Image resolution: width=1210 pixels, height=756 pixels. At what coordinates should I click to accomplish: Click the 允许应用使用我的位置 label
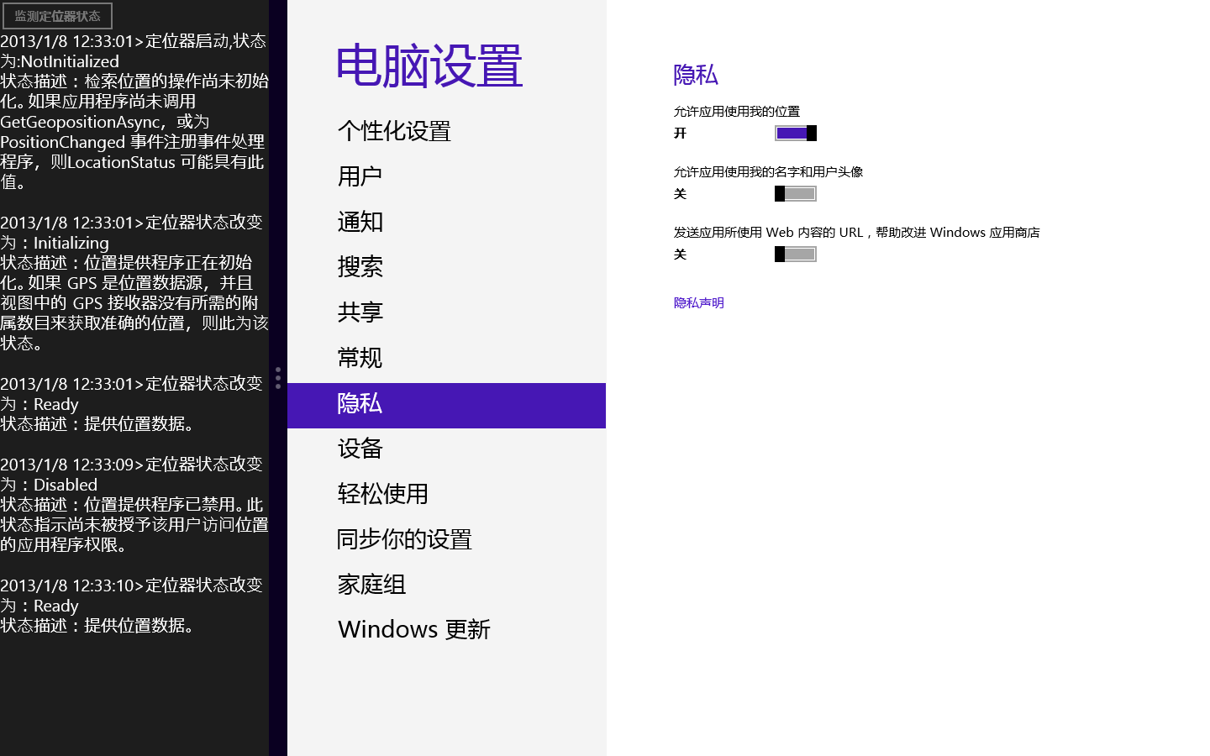click(737, 111)
